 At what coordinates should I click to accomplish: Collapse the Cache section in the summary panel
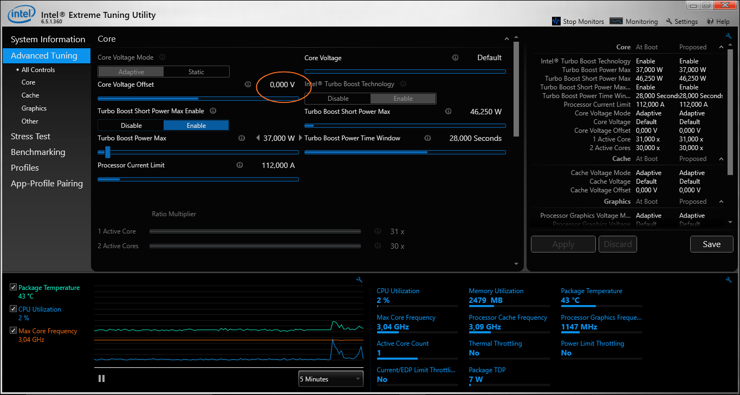point(721,159)
